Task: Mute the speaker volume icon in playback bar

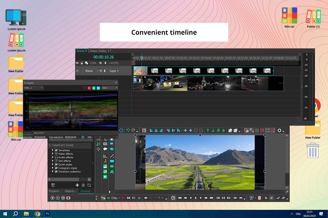Action: click(146, 198)
